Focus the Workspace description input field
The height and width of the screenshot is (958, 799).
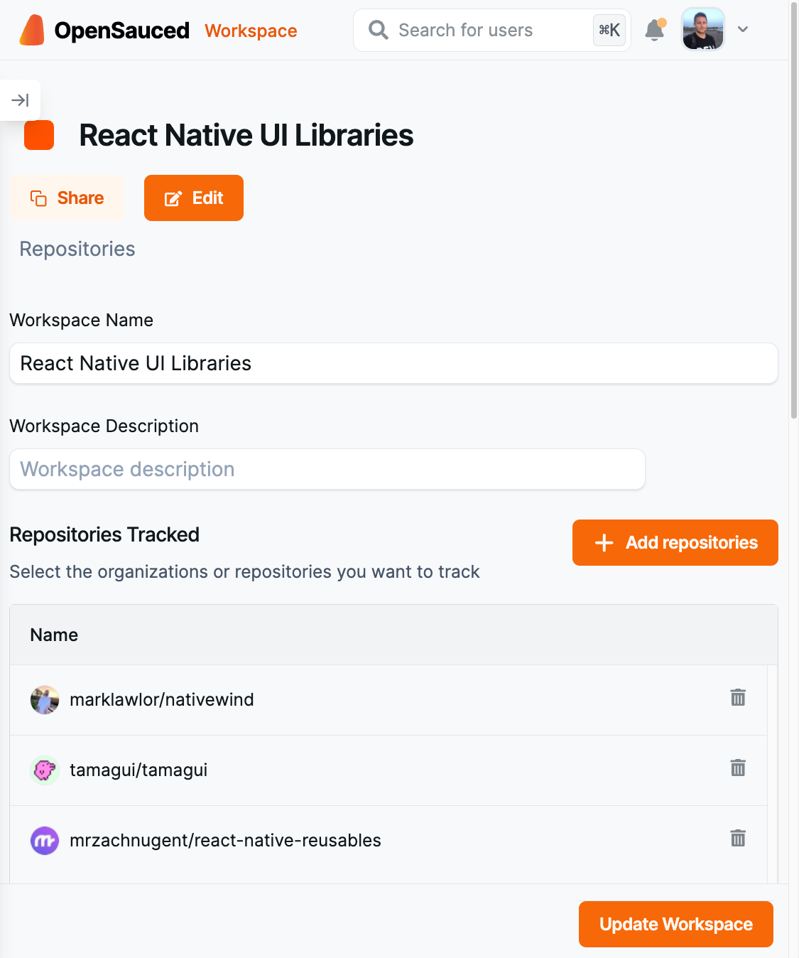(327, 469)
